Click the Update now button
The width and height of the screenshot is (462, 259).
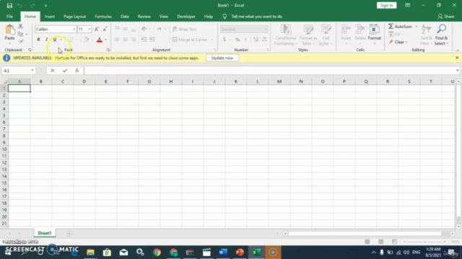point(222,58)
